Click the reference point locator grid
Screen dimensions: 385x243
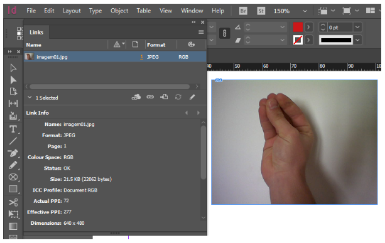click(x=20, y=33)
